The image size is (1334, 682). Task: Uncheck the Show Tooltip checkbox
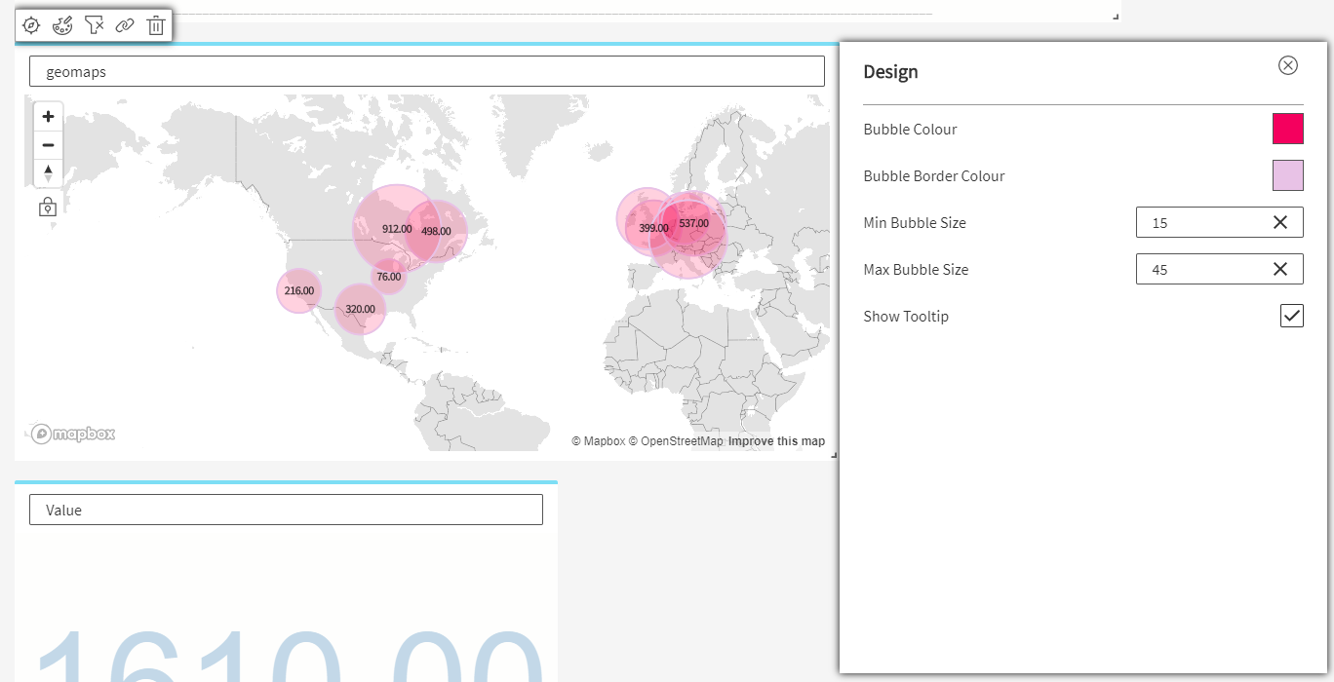coord(1291,316)
